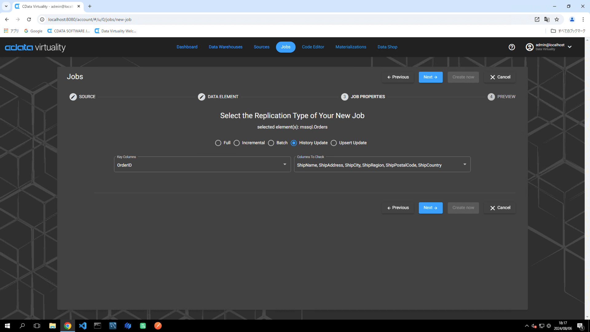Click the help question mark icon
This screenshot has height=332, width=590.
[x=512, y=47]
